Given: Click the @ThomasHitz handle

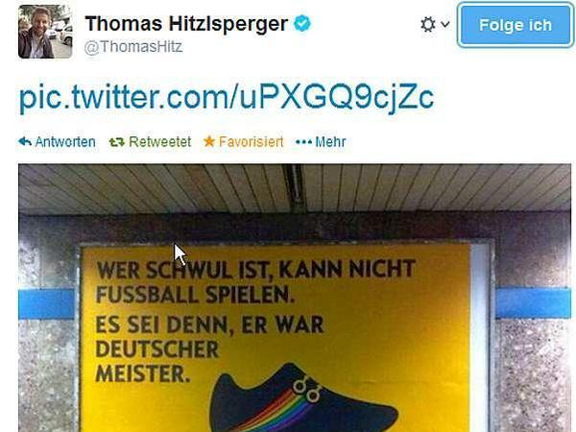Looking at the screenshot, I should click(x=133, y=47).
